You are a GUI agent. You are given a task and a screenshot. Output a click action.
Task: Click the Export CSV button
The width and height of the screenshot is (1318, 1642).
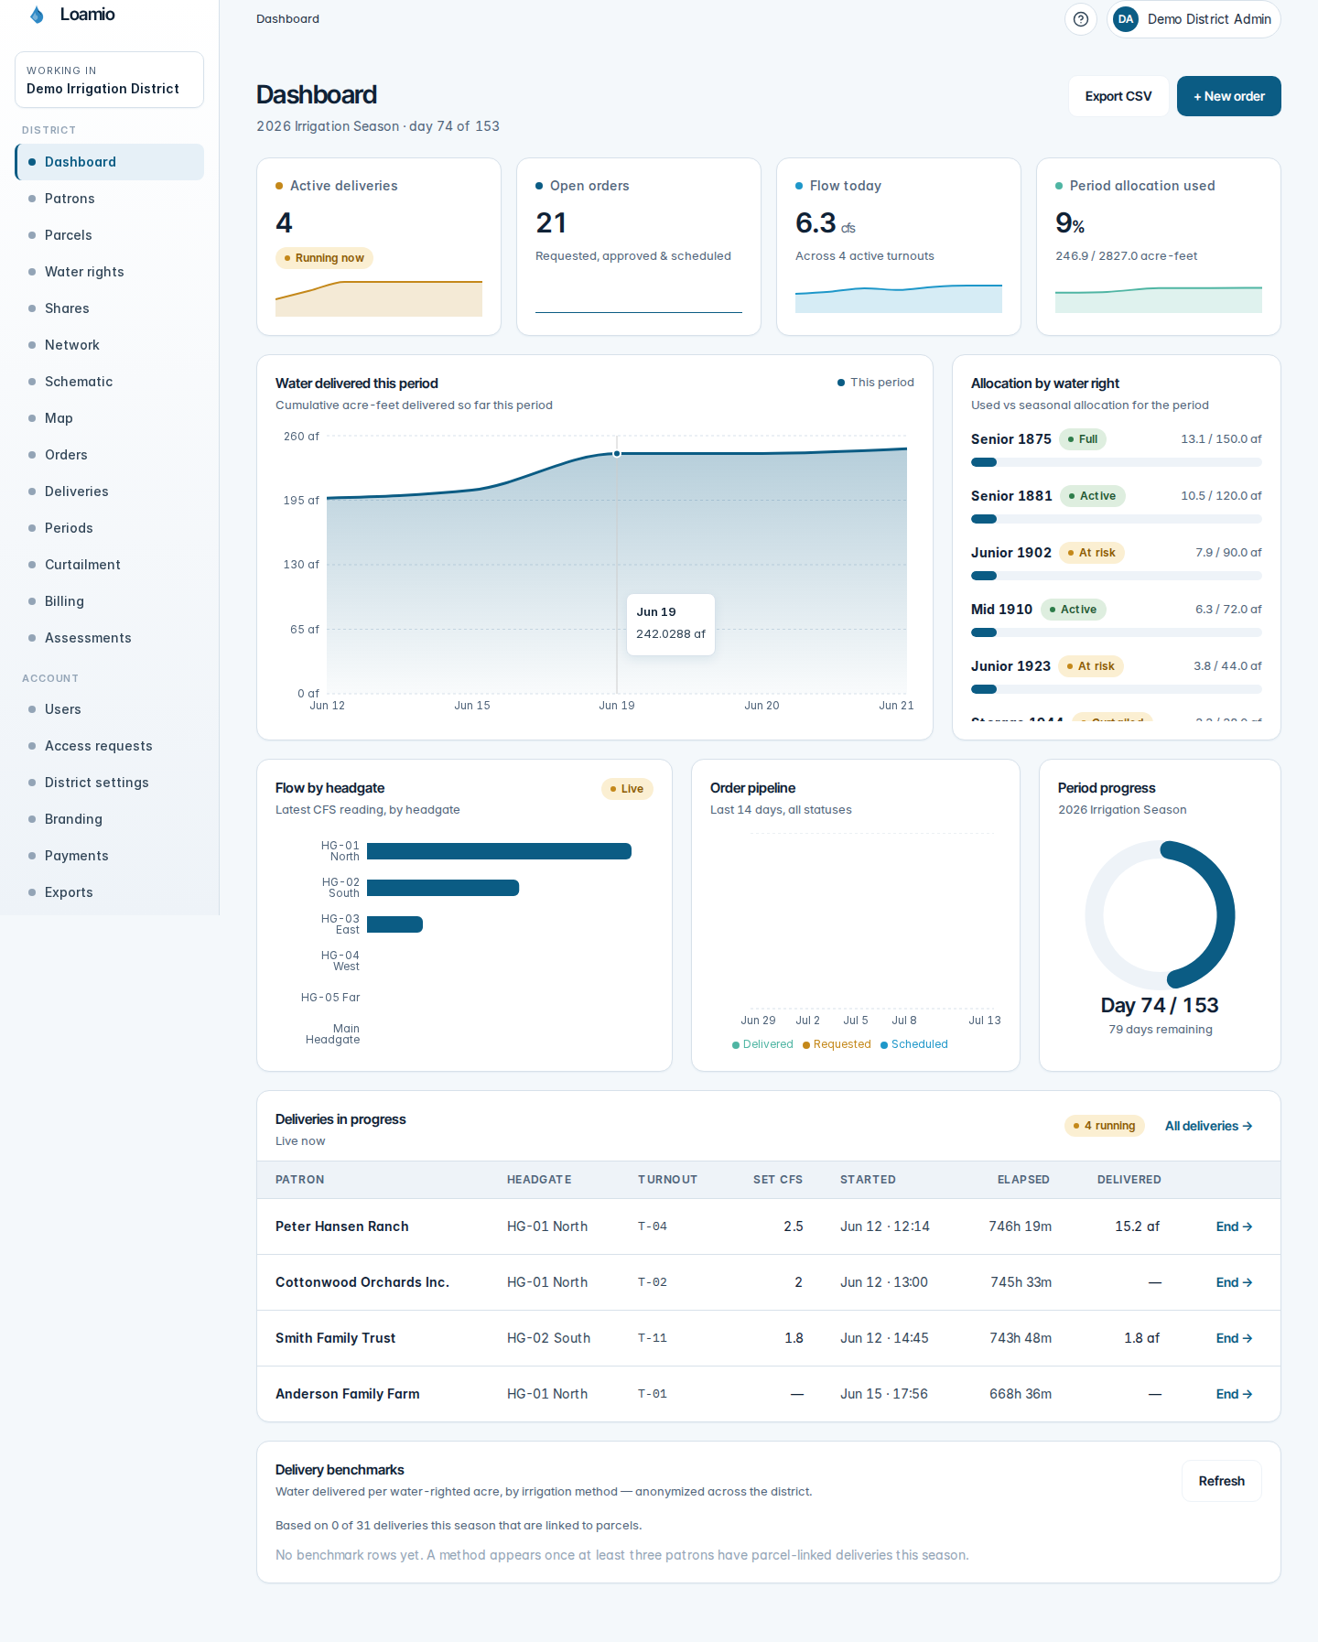[1118, 96]
